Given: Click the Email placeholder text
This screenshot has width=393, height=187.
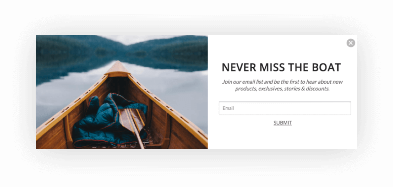Looking at the screenshot, I should pyautogui.click(x=228, y=108).
